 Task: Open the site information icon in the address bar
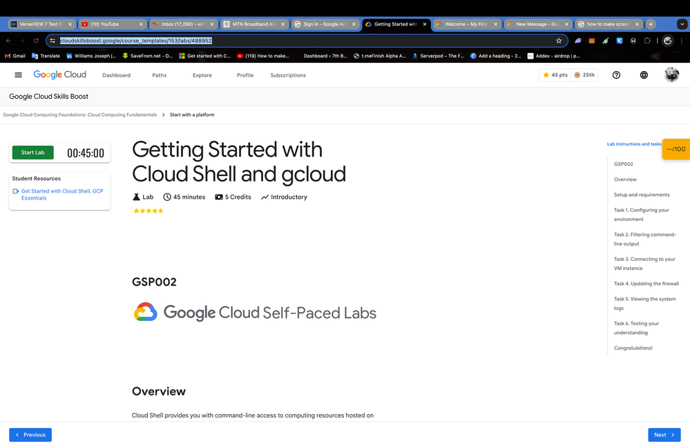(x=52, y=41)
